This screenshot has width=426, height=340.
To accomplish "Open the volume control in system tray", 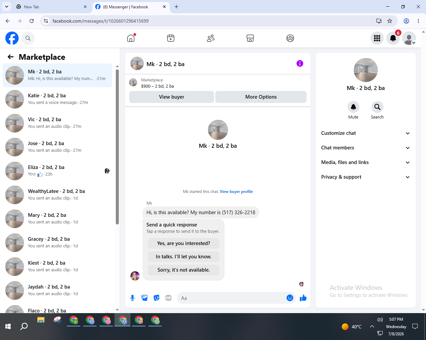I will (x=380, y=319).
